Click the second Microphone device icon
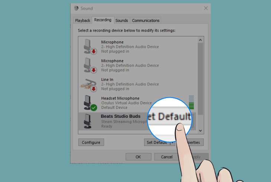This screenshot has width=271, height=182. click(x=90, y=65)
